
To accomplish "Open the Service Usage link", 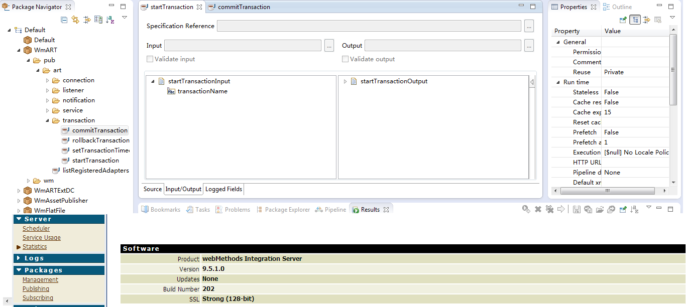I will pos(42,238).
